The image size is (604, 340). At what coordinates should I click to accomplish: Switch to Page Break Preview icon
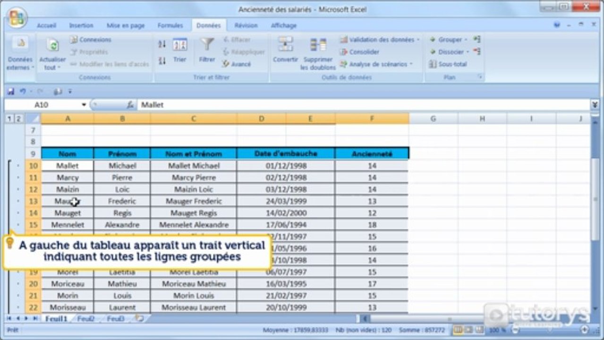[479, 330]
